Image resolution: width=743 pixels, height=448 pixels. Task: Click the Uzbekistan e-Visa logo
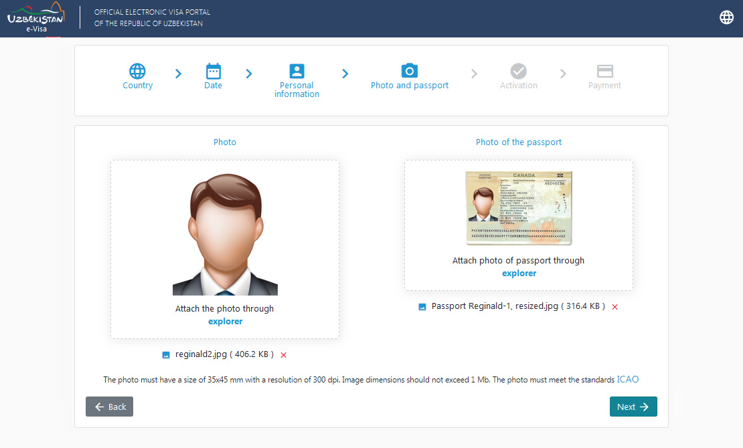35,17
